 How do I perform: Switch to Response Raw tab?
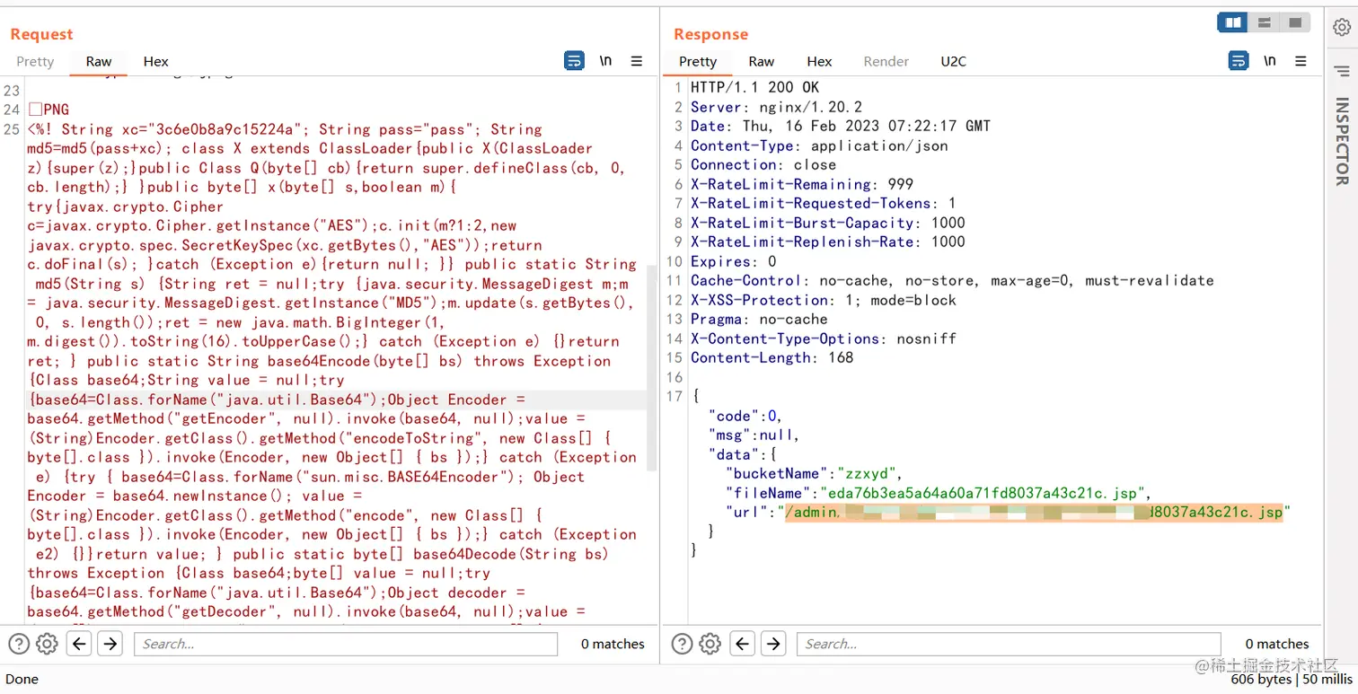[x=762, y=61]
